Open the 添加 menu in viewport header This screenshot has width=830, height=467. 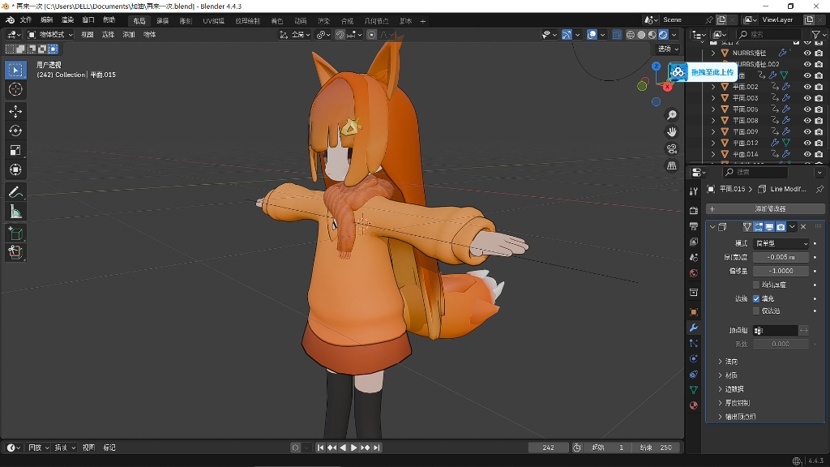pos(129,35)
